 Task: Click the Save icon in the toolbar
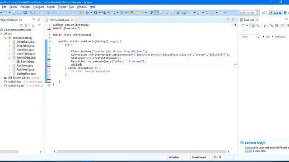(x=14, y=13)
